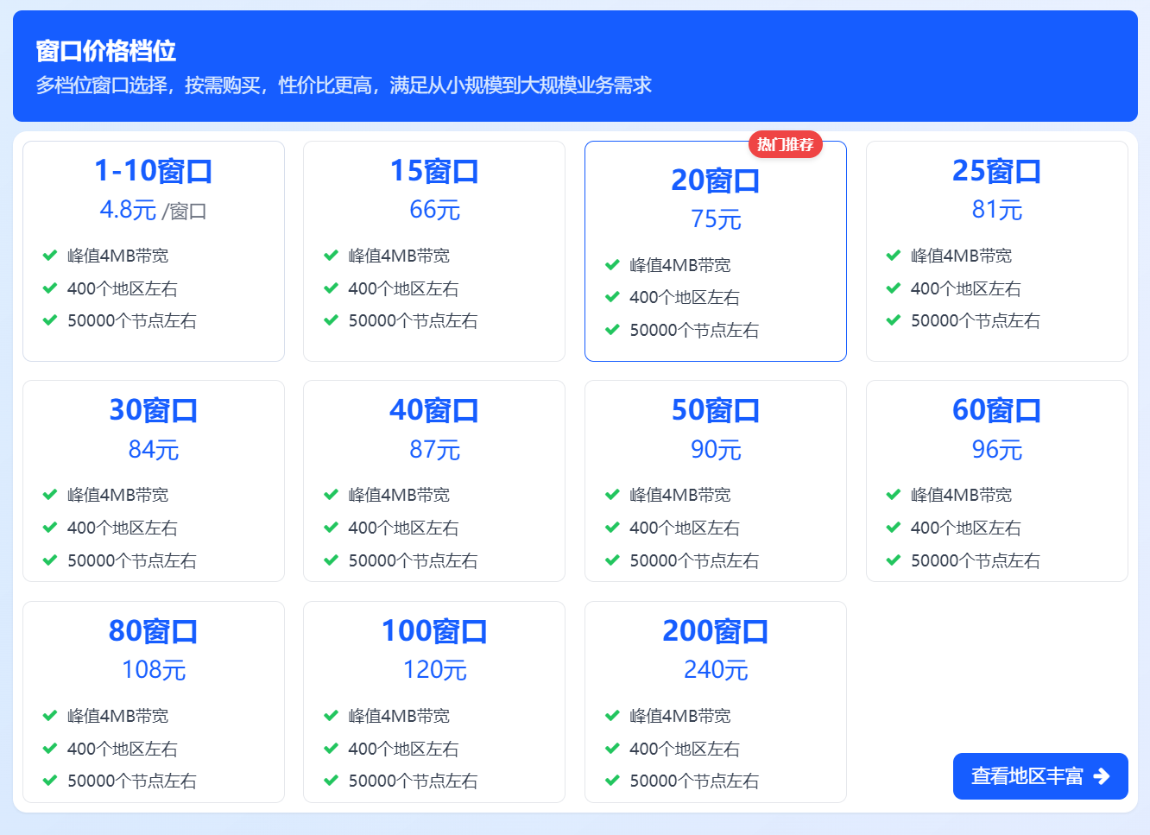Click the 15窗口 plan heading

point(434,171)
